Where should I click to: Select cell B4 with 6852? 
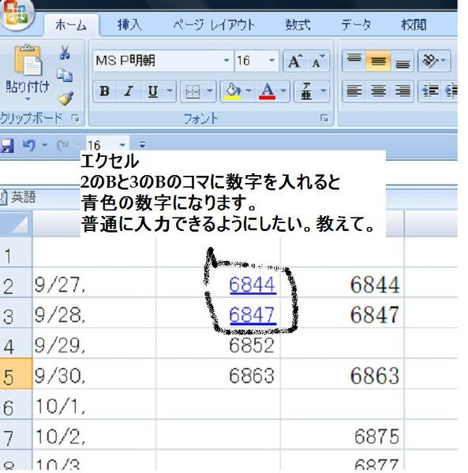[x=218, y=343]
